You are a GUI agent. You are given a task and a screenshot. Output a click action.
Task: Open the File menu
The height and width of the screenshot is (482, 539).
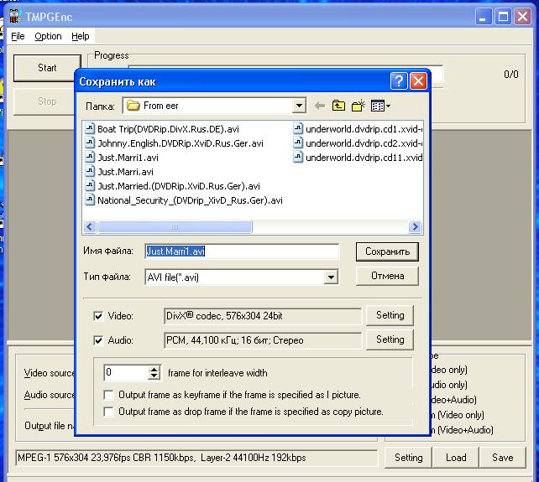pyautogui.click(x=18, y=36)
